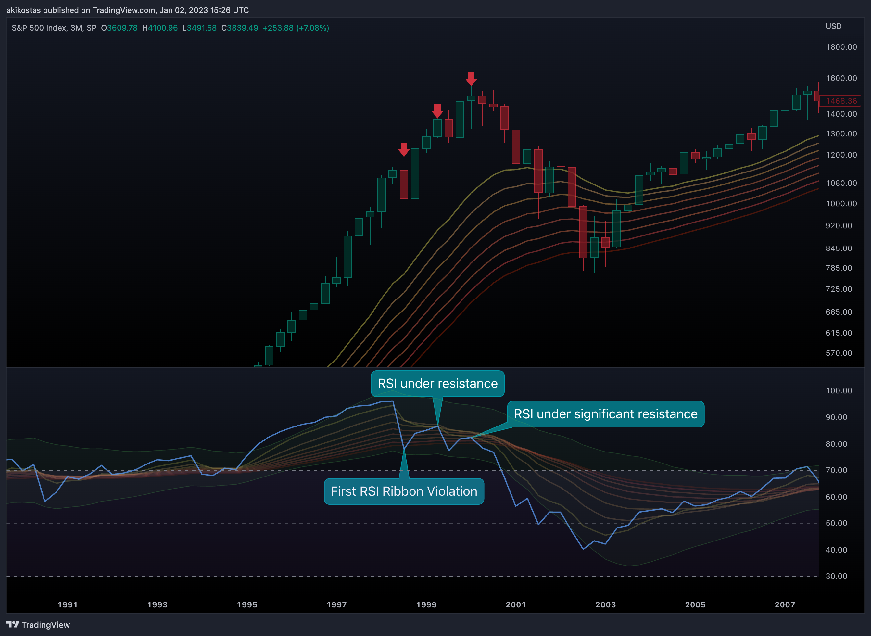Click the 2005 time axis label
Viewport: 871px width, 636px height.
click(696, 604)
